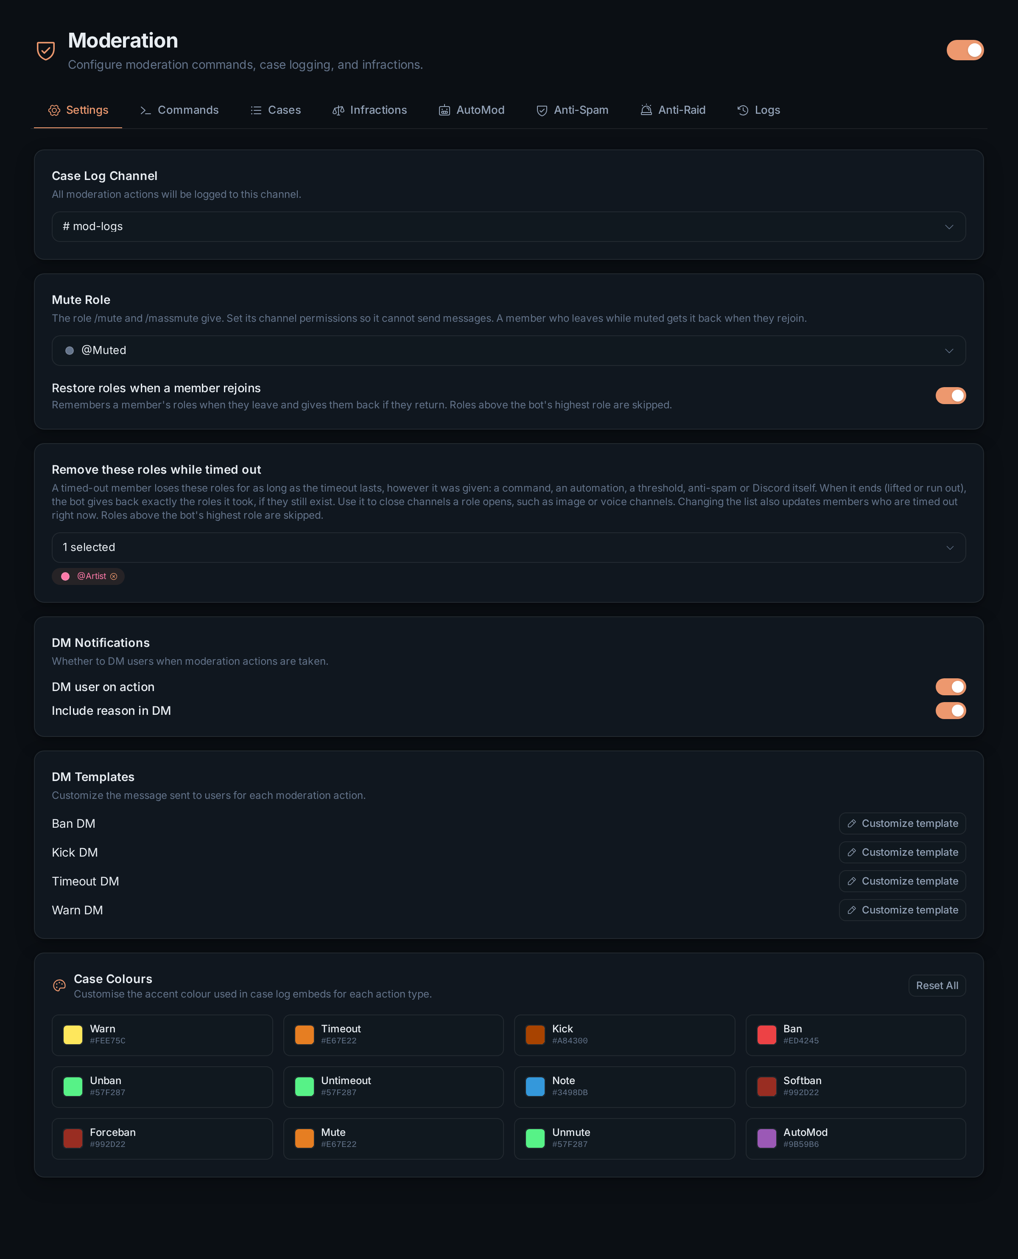Open the Anti-Spam tab
1018x1259 pixels.
point(572,110)
